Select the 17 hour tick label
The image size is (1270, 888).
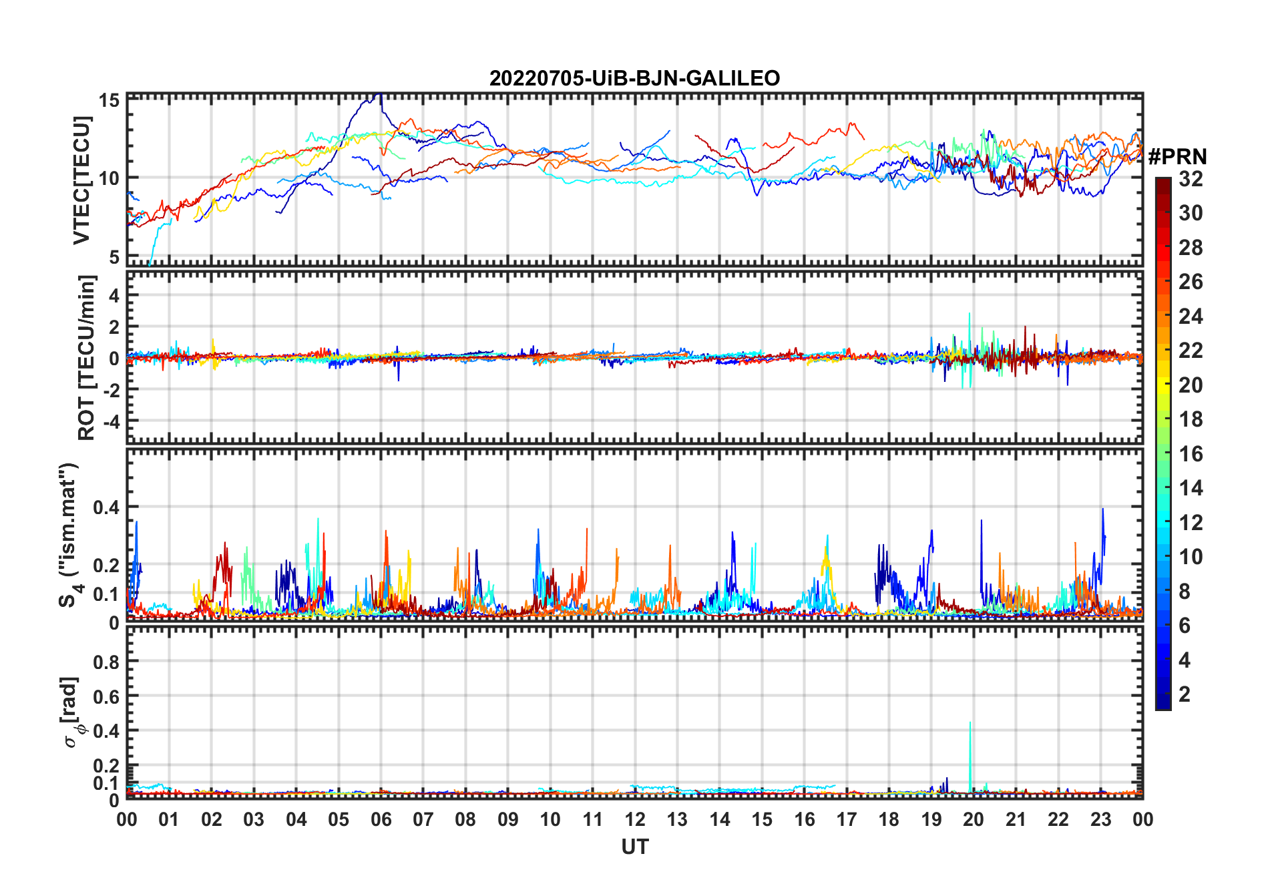point(847,820)
